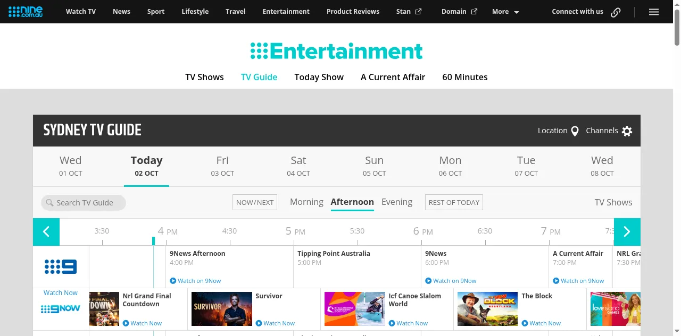
Task: Watch Now for Survivor
Action: [275, 323]
